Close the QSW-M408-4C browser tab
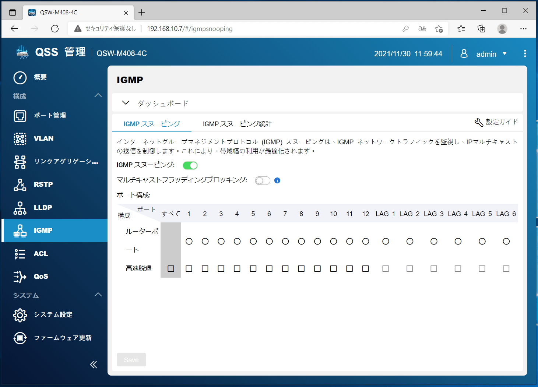 (x=126, y=13)
